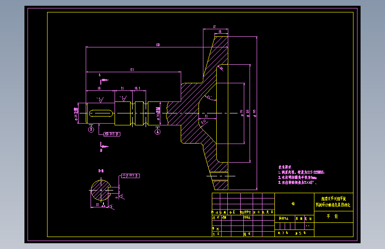This screenshot has width=385, height=249.
Task: Select the 180 overall length dimension text
Action: [x=158, y=45]
